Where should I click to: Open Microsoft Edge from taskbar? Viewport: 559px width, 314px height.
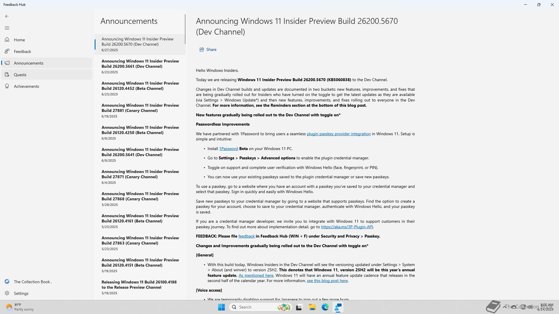[325, 307]
